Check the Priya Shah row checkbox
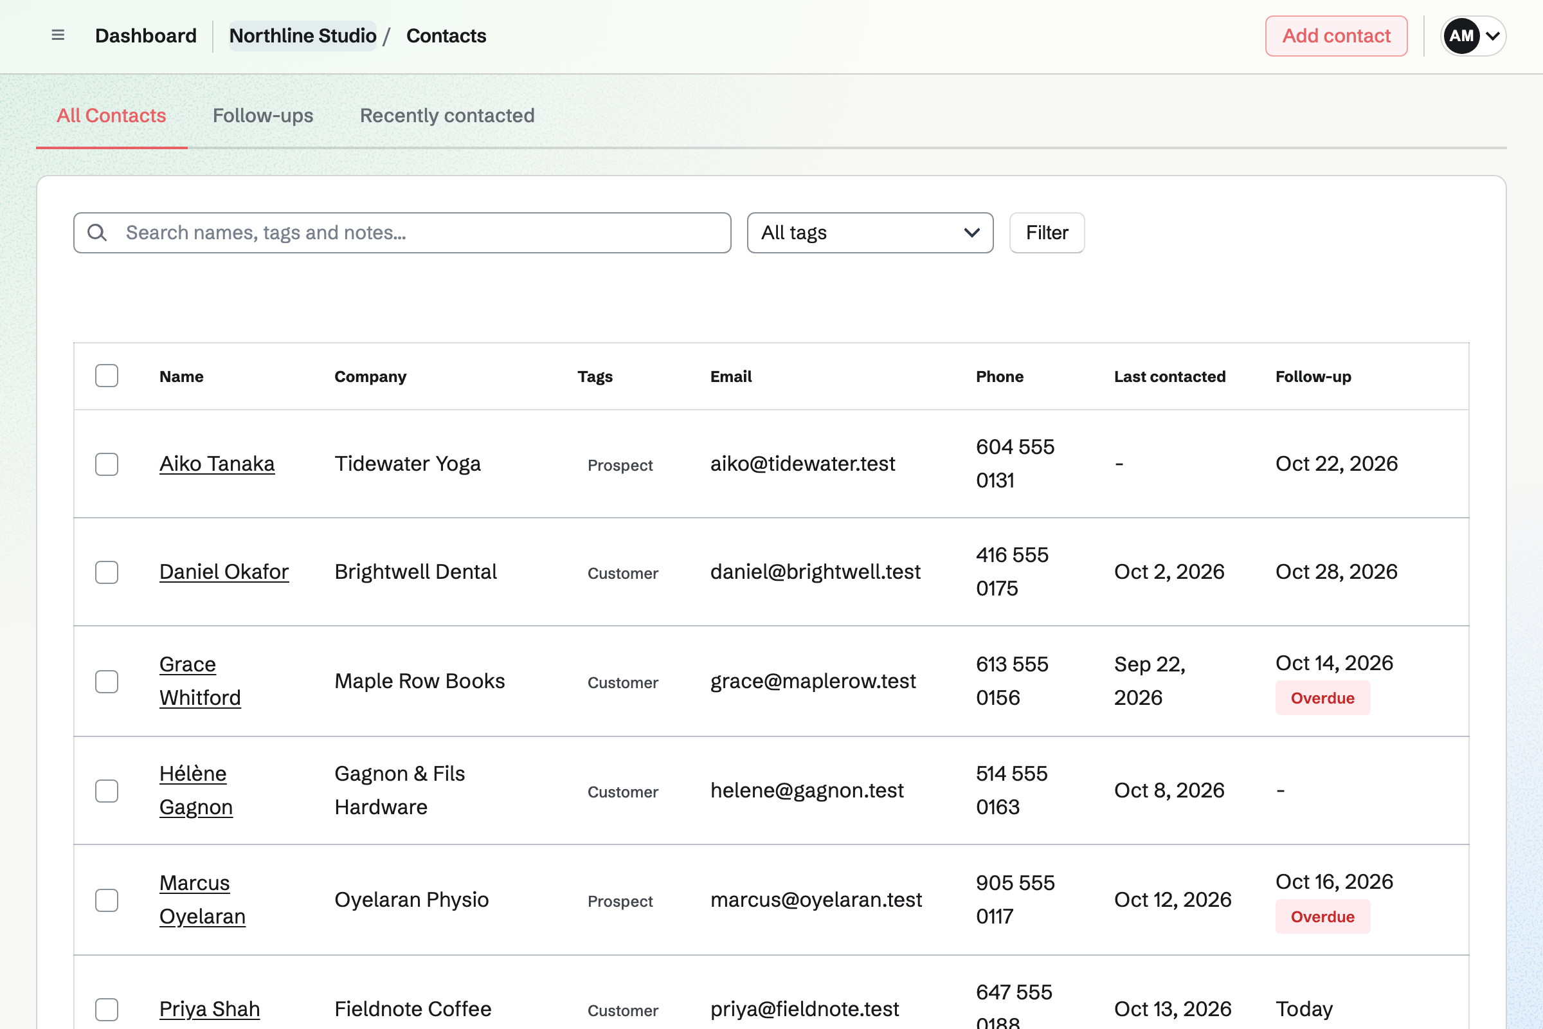The width and height of the screenshot is (1543, 1029). [x=106, y=1009]
